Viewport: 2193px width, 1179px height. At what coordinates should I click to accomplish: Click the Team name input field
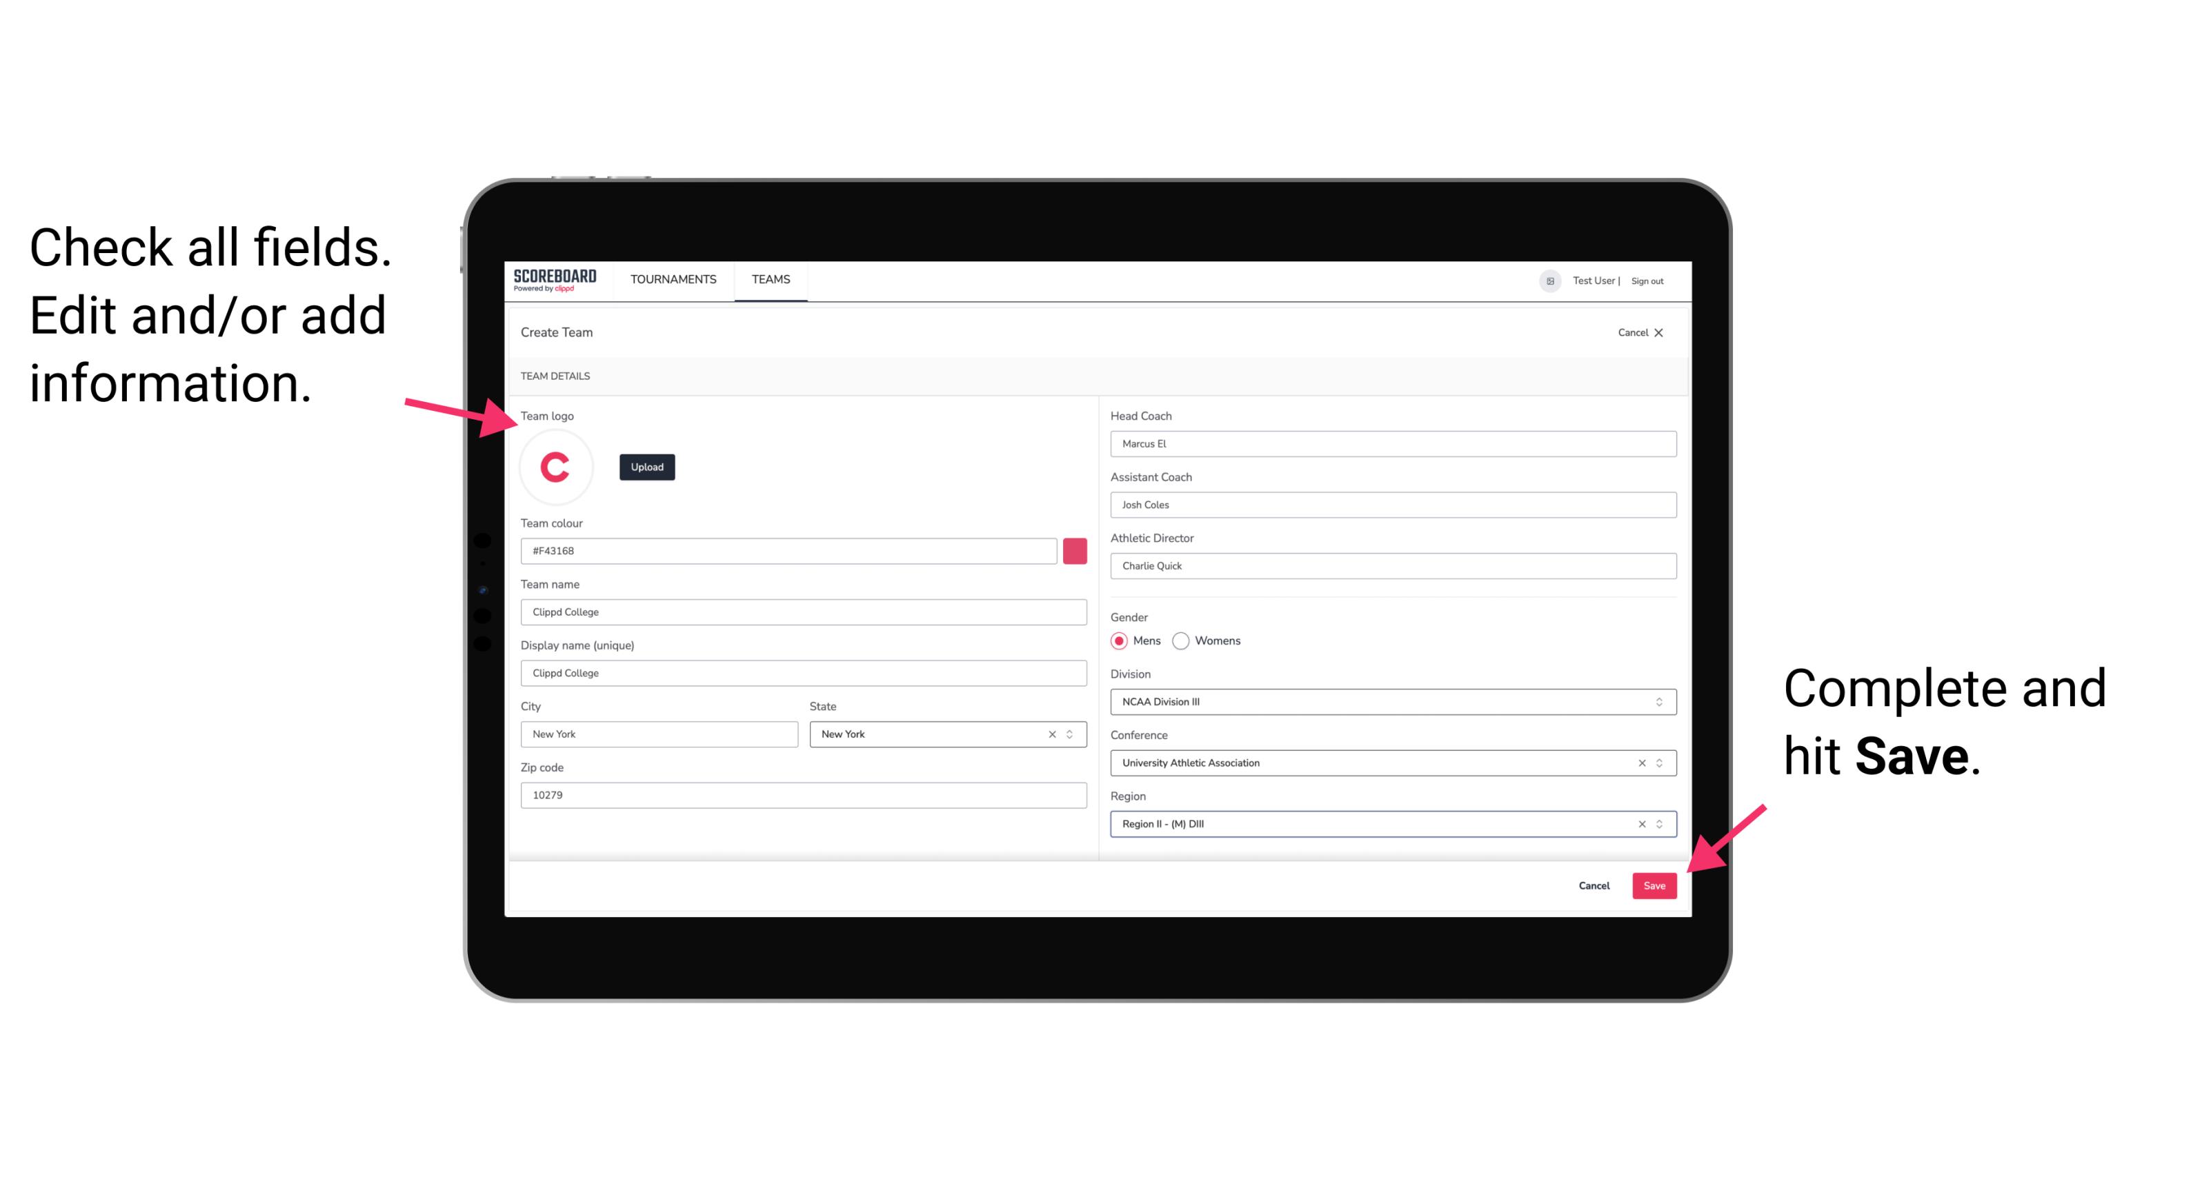(803, 612)
